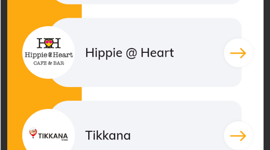Click the Hippie@Heart script text in the logo
This screenshot has width=270, height=150.
(x=49, y=55)
